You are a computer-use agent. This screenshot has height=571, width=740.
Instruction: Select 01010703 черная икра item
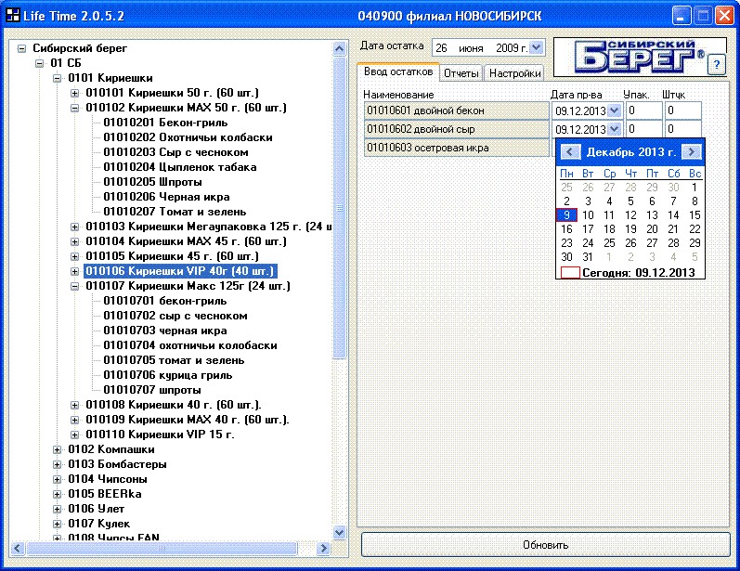(x=165, y=331)
